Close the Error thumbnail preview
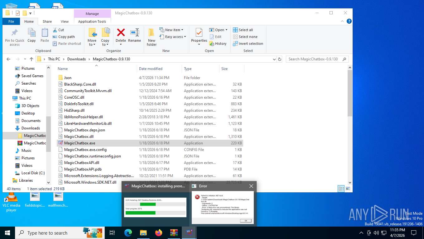This screenshot has width=424, height=239. 251,186
